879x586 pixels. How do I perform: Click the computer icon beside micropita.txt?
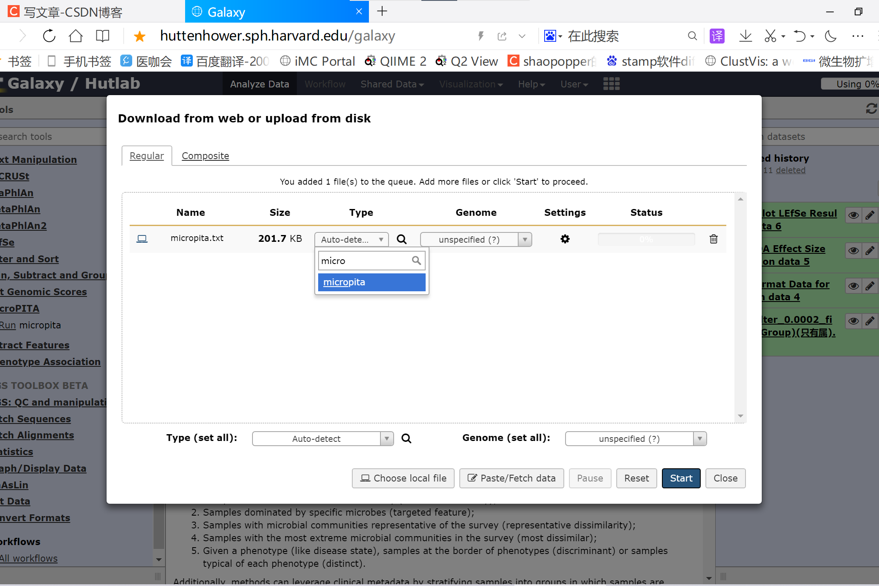[x=142, y=238]
